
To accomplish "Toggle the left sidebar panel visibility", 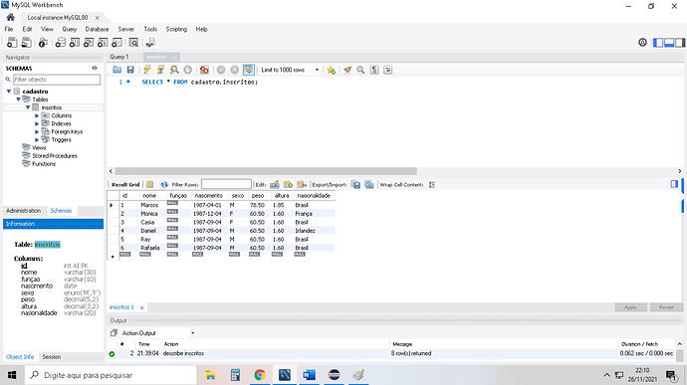I will (x=658, y=43).
